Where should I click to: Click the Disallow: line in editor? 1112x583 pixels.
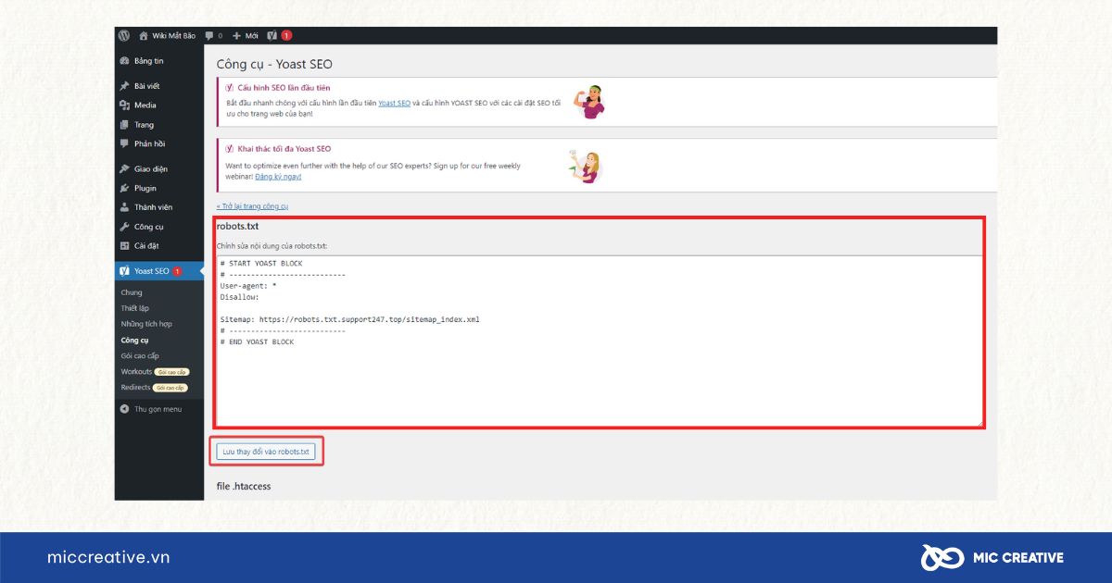coord(240,297)
